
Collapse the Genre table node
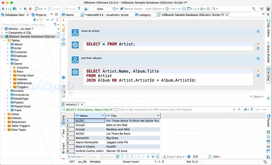point(8,64)
